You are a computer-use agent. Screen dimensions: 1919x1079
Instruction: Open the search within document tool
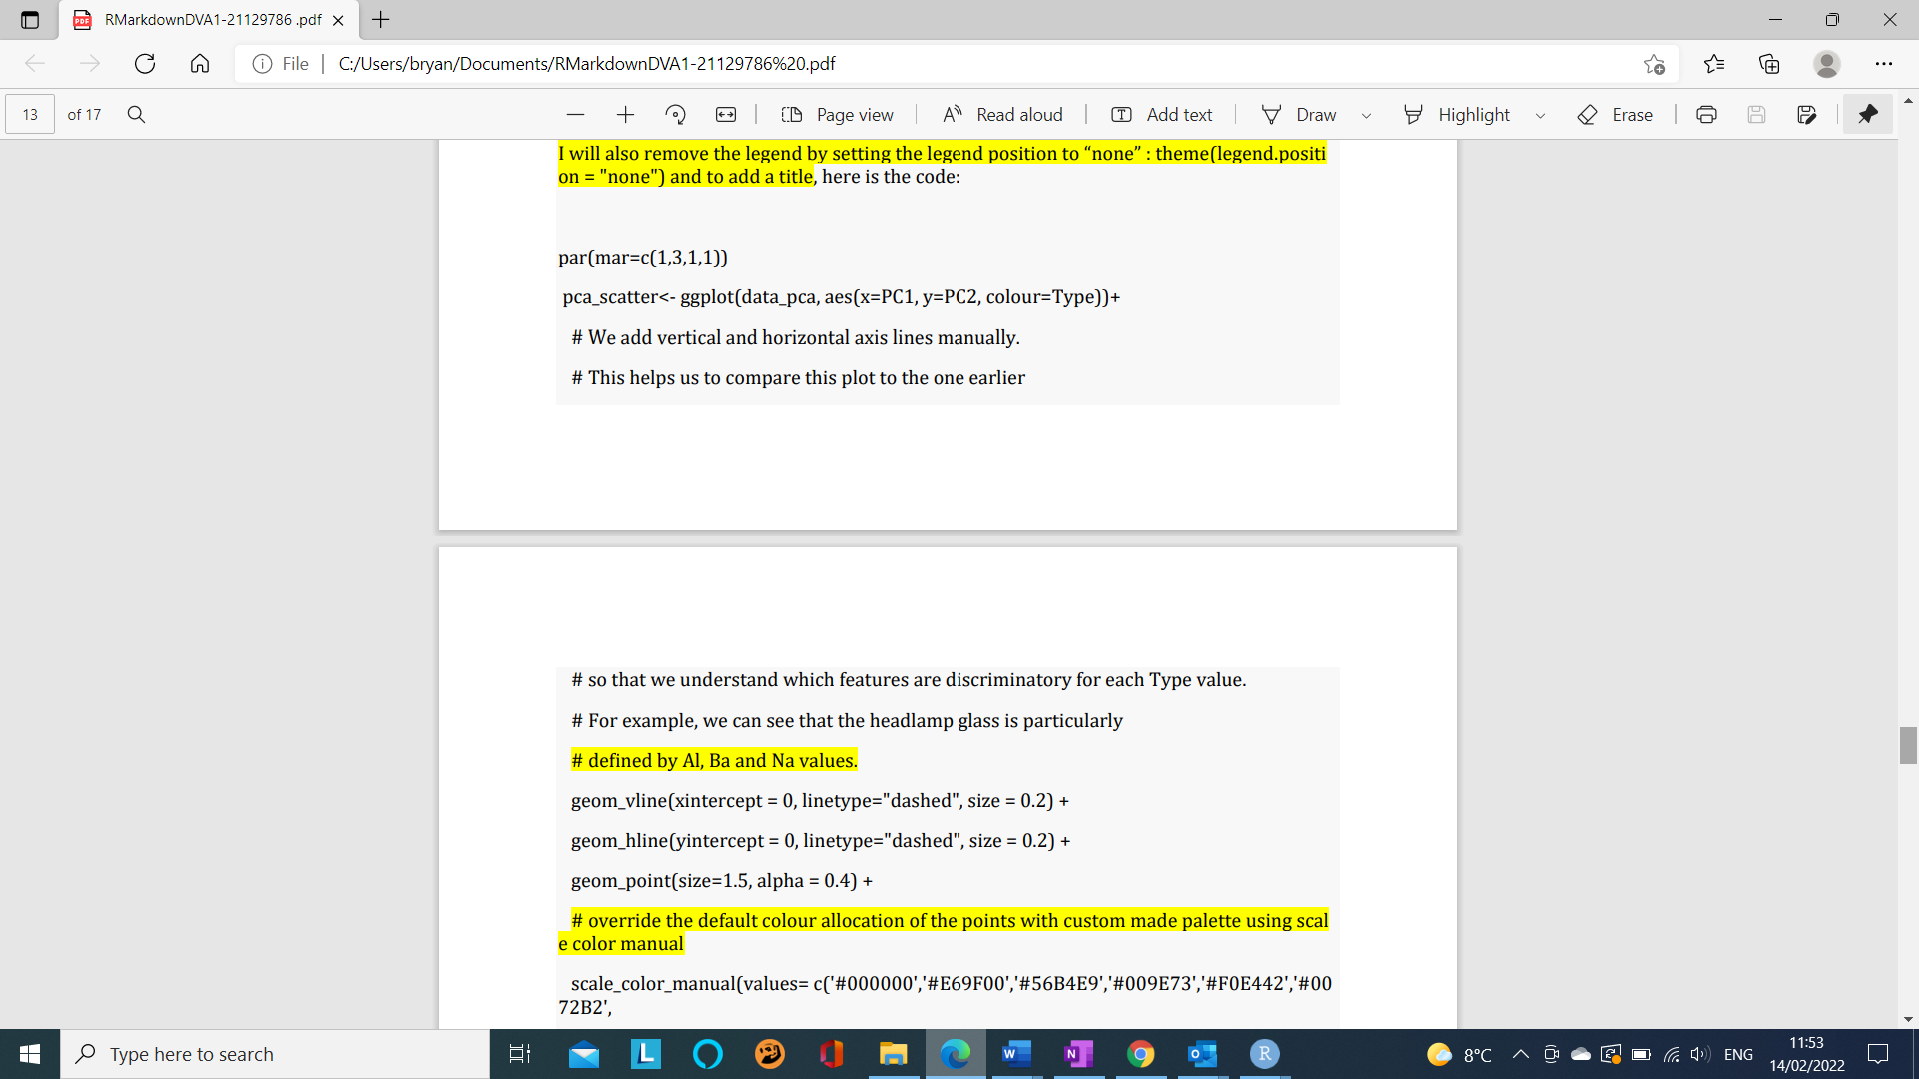tap(136, 114)
